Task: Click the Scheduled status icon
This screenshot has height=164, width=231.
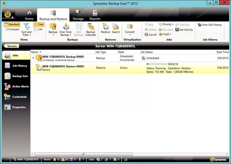Action: 143,58
